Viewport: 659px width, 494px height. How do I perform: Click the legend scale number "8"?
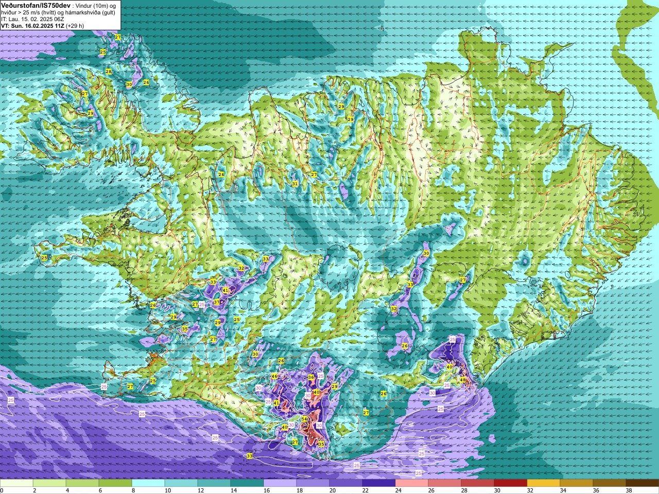(x=133, y=490)
